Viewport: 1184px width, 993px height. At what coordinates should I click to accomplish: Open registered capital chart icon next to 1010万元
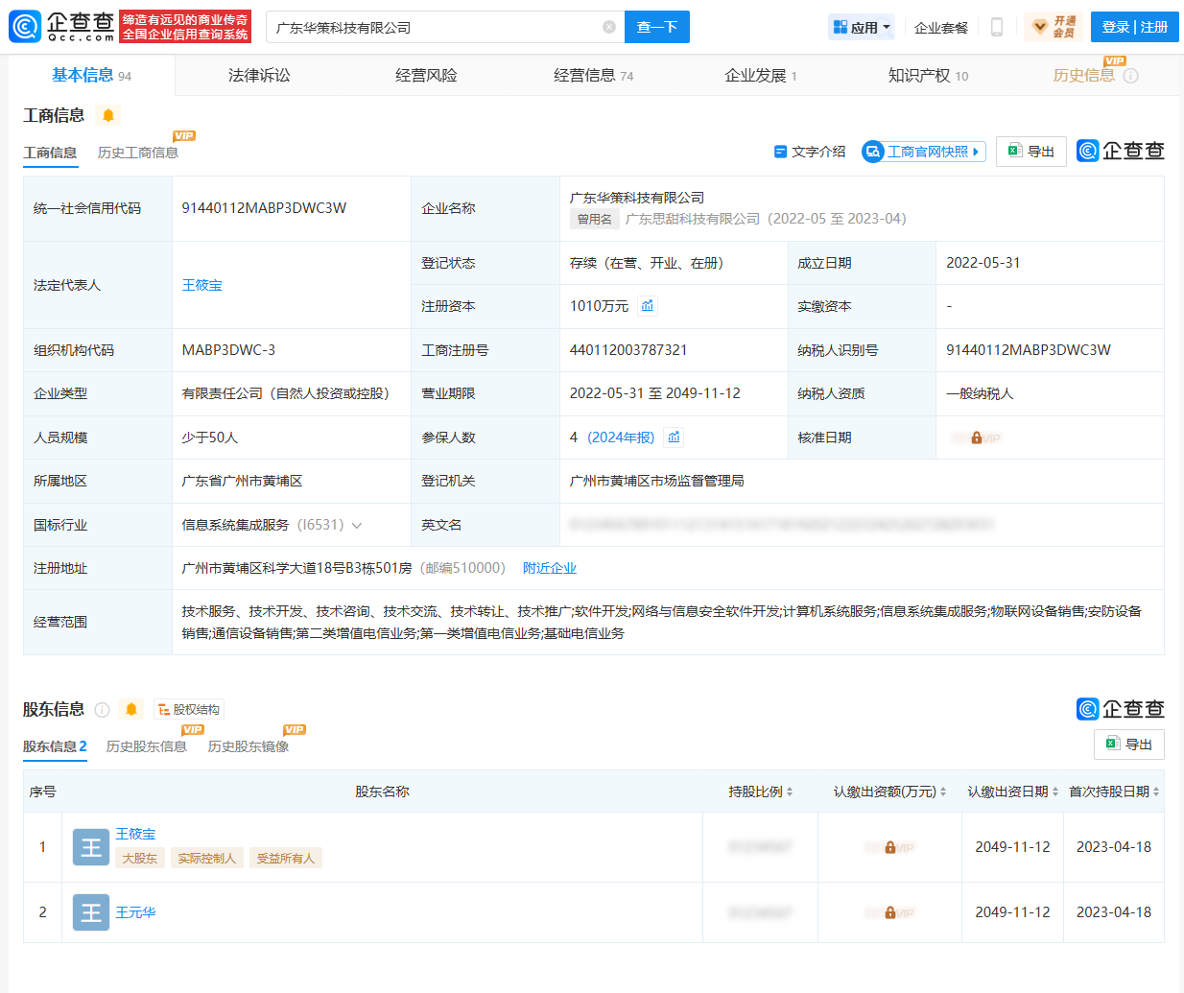tap(648, 306)
